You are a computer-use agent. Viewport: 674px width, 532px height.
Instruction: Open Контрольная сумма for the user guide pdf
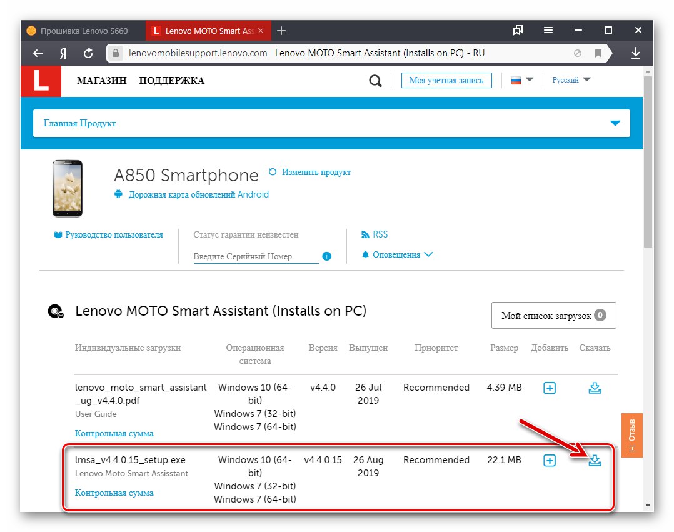[x=114, y=433]
